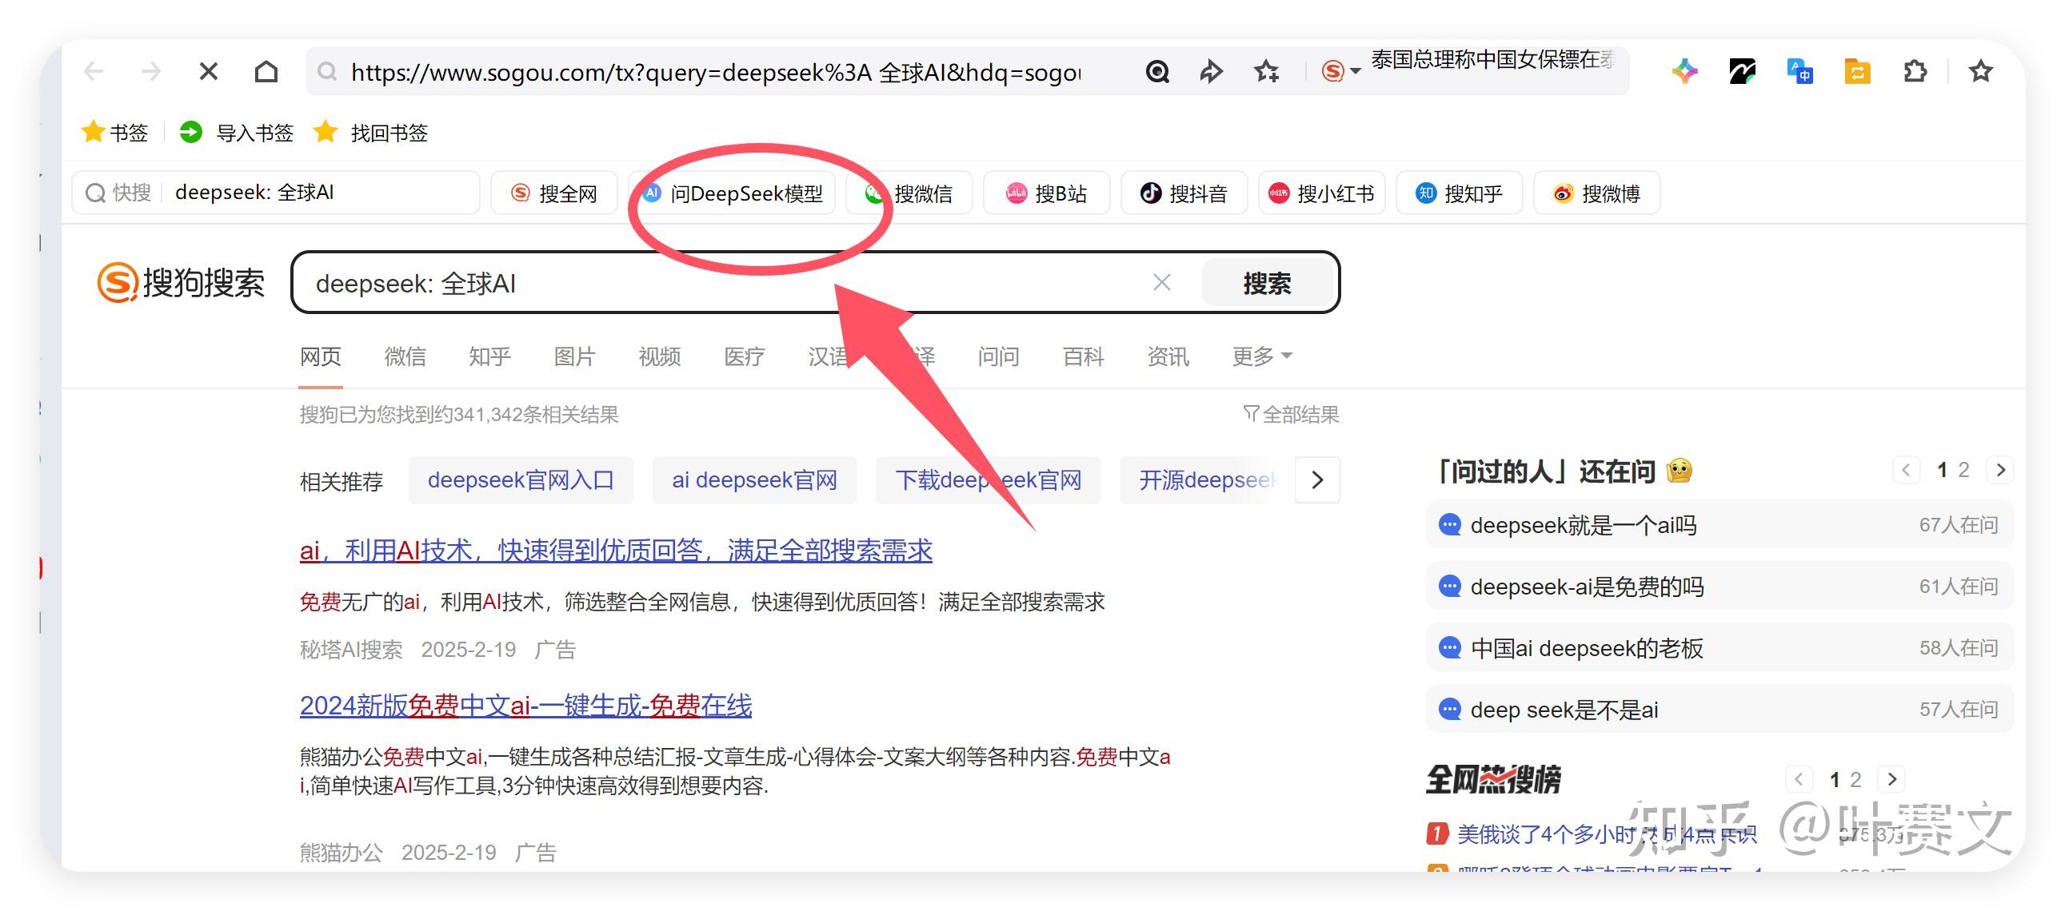
Task: Click 导入书签 import bookmarks
Action: (x=237, y=132)
